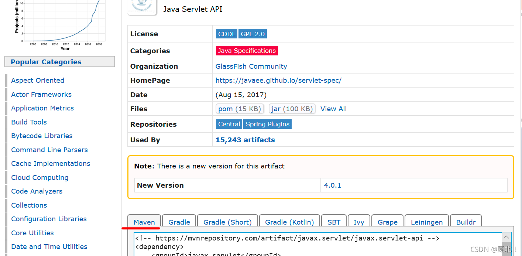Viewport: 522px width, 256px height.
Task: Click the Organization row label
Action: (154, 66)
